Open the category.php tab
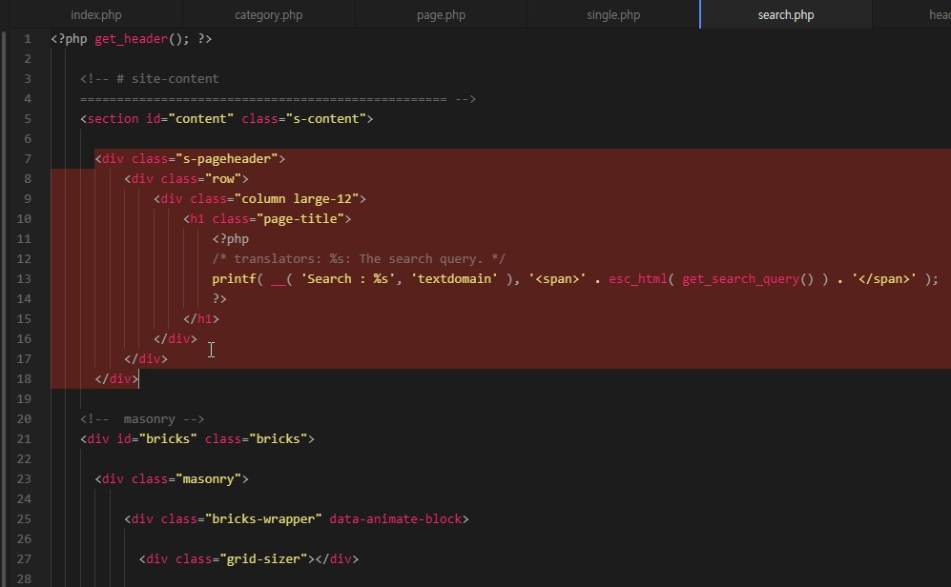Viewport: 951px width, 587px height. (269, 15)
